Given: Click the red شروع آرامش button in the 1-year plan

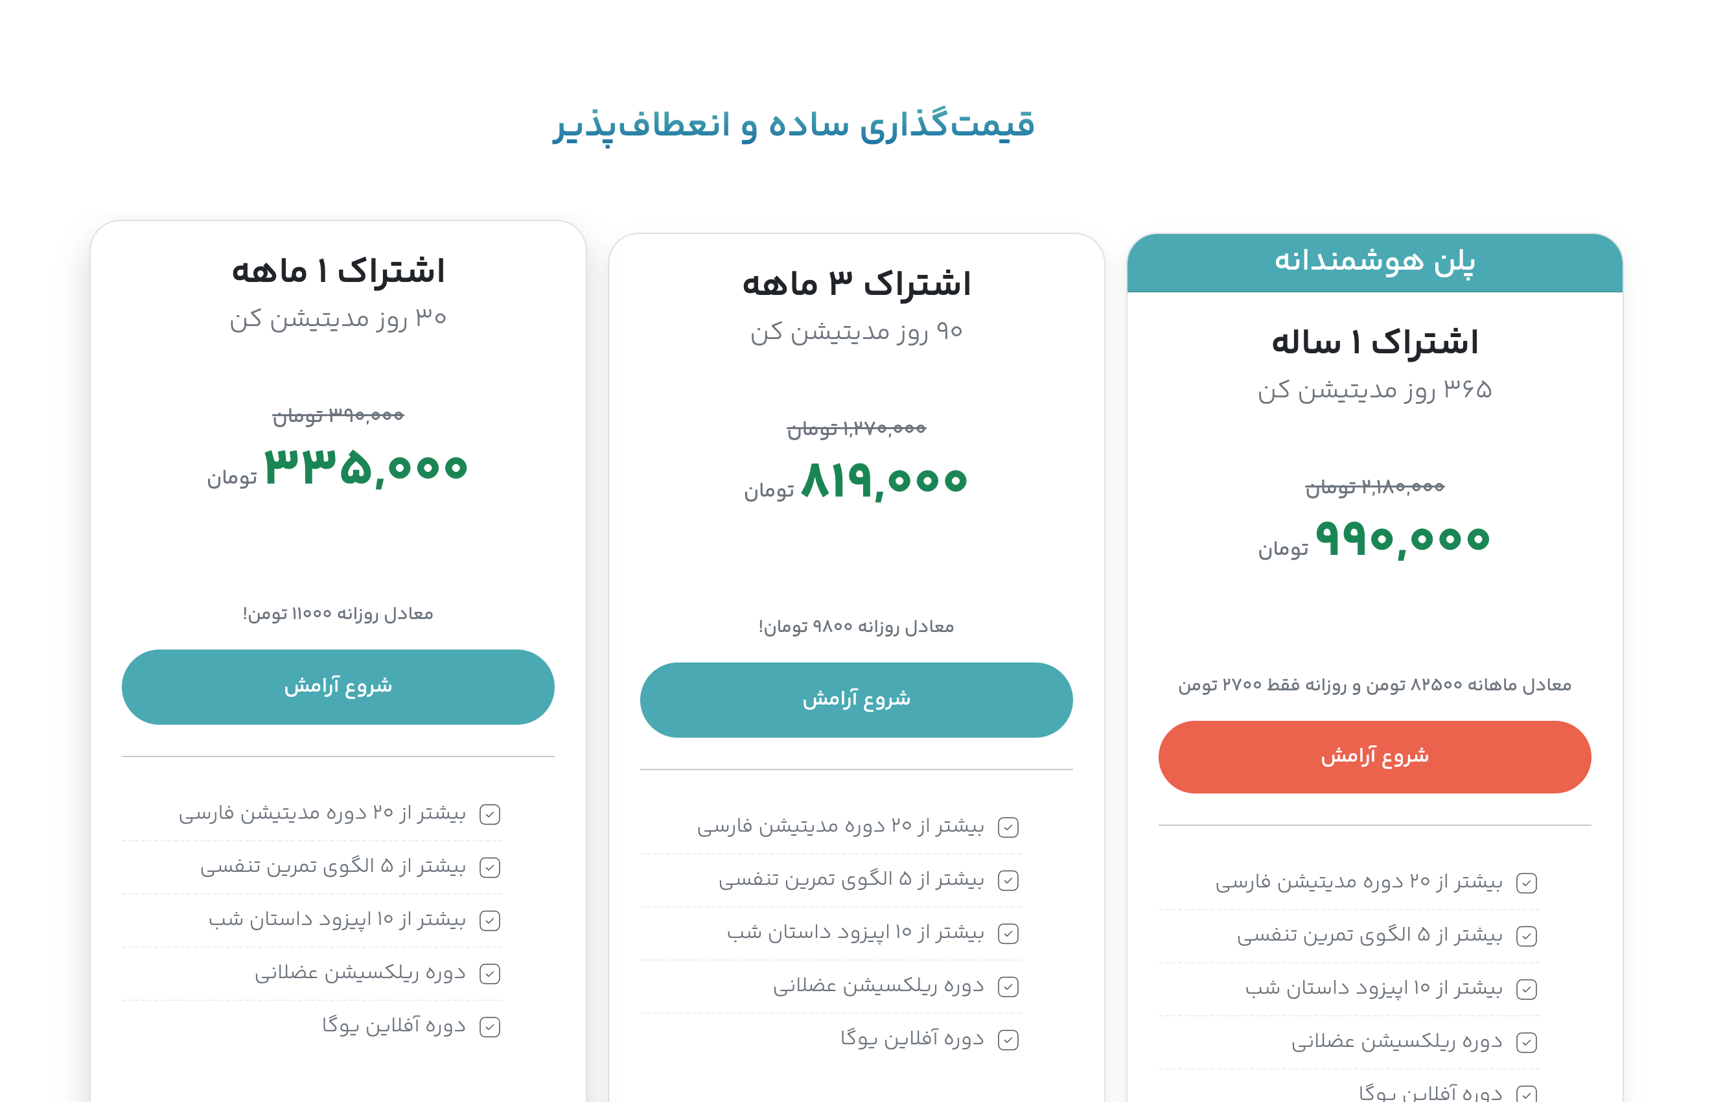Looking at the screenshot, I should click(x=1374, y=756).
